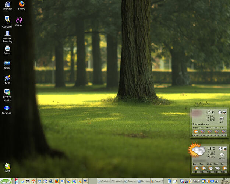The height and width of the screenshot is (184, 230).
Task: Open the panel clock showing Monday
Action: coord(225,181)
